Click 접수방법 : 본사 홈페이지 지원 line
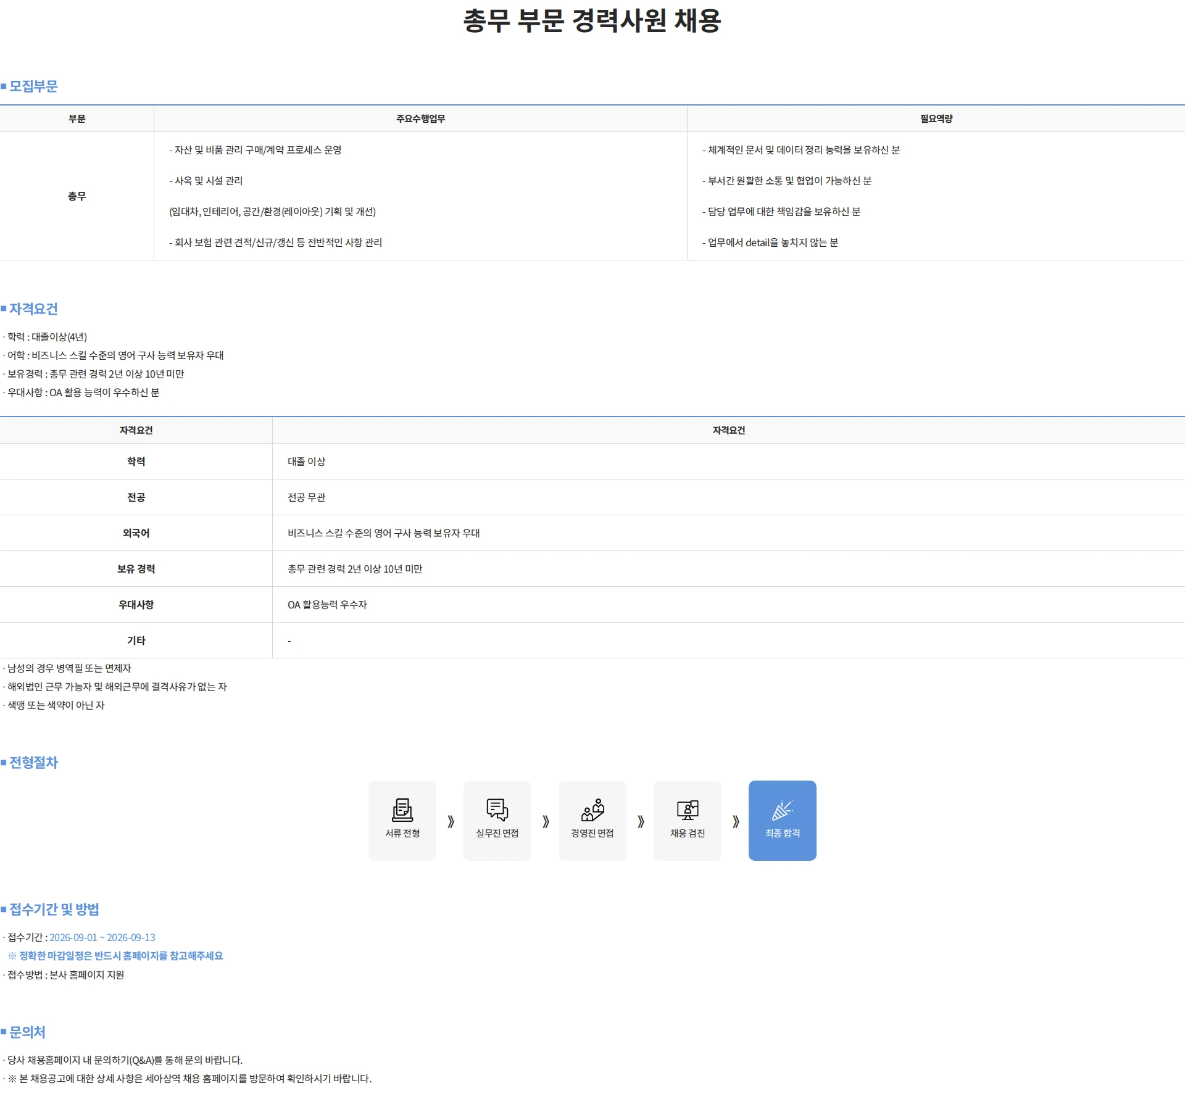The height and width of the screenshot is (1099, 1185). point(64,975)
